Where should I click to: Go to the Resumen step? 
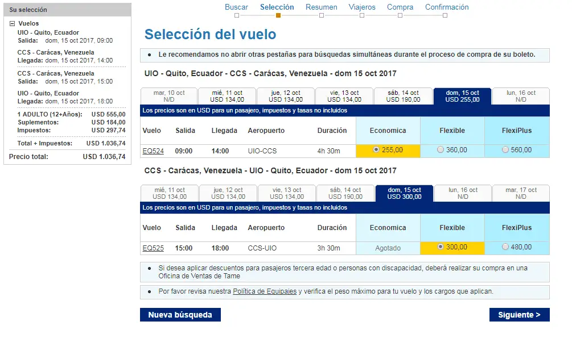[322, 7]
